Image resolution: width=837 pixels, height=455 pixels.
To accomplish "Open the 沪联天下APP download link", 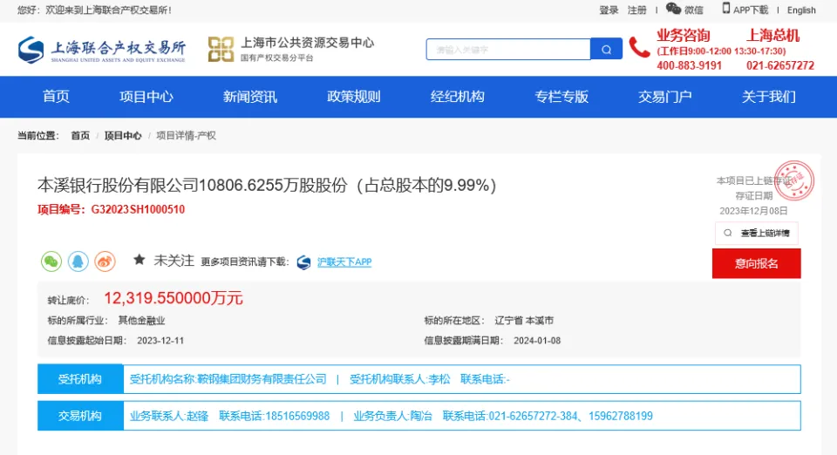I will 344,261.
